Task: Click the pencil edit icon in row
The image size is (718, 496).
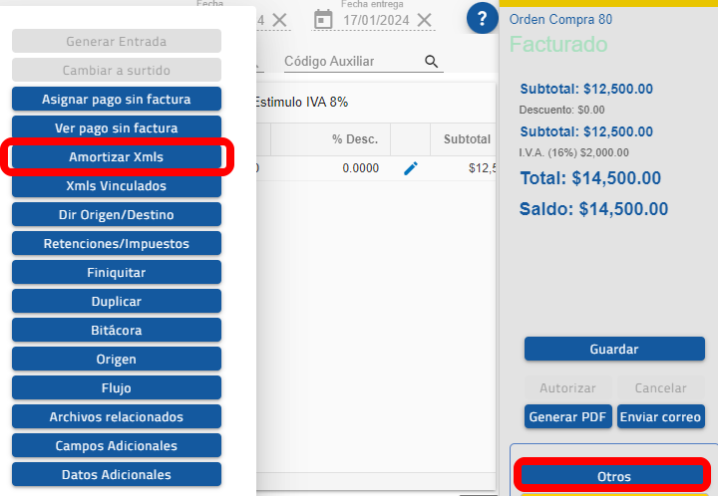Action: click(411, 168)
